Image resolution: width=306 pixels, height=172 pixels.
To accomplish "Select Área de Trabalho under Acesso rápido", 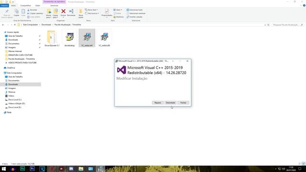I will coord(15,36).
